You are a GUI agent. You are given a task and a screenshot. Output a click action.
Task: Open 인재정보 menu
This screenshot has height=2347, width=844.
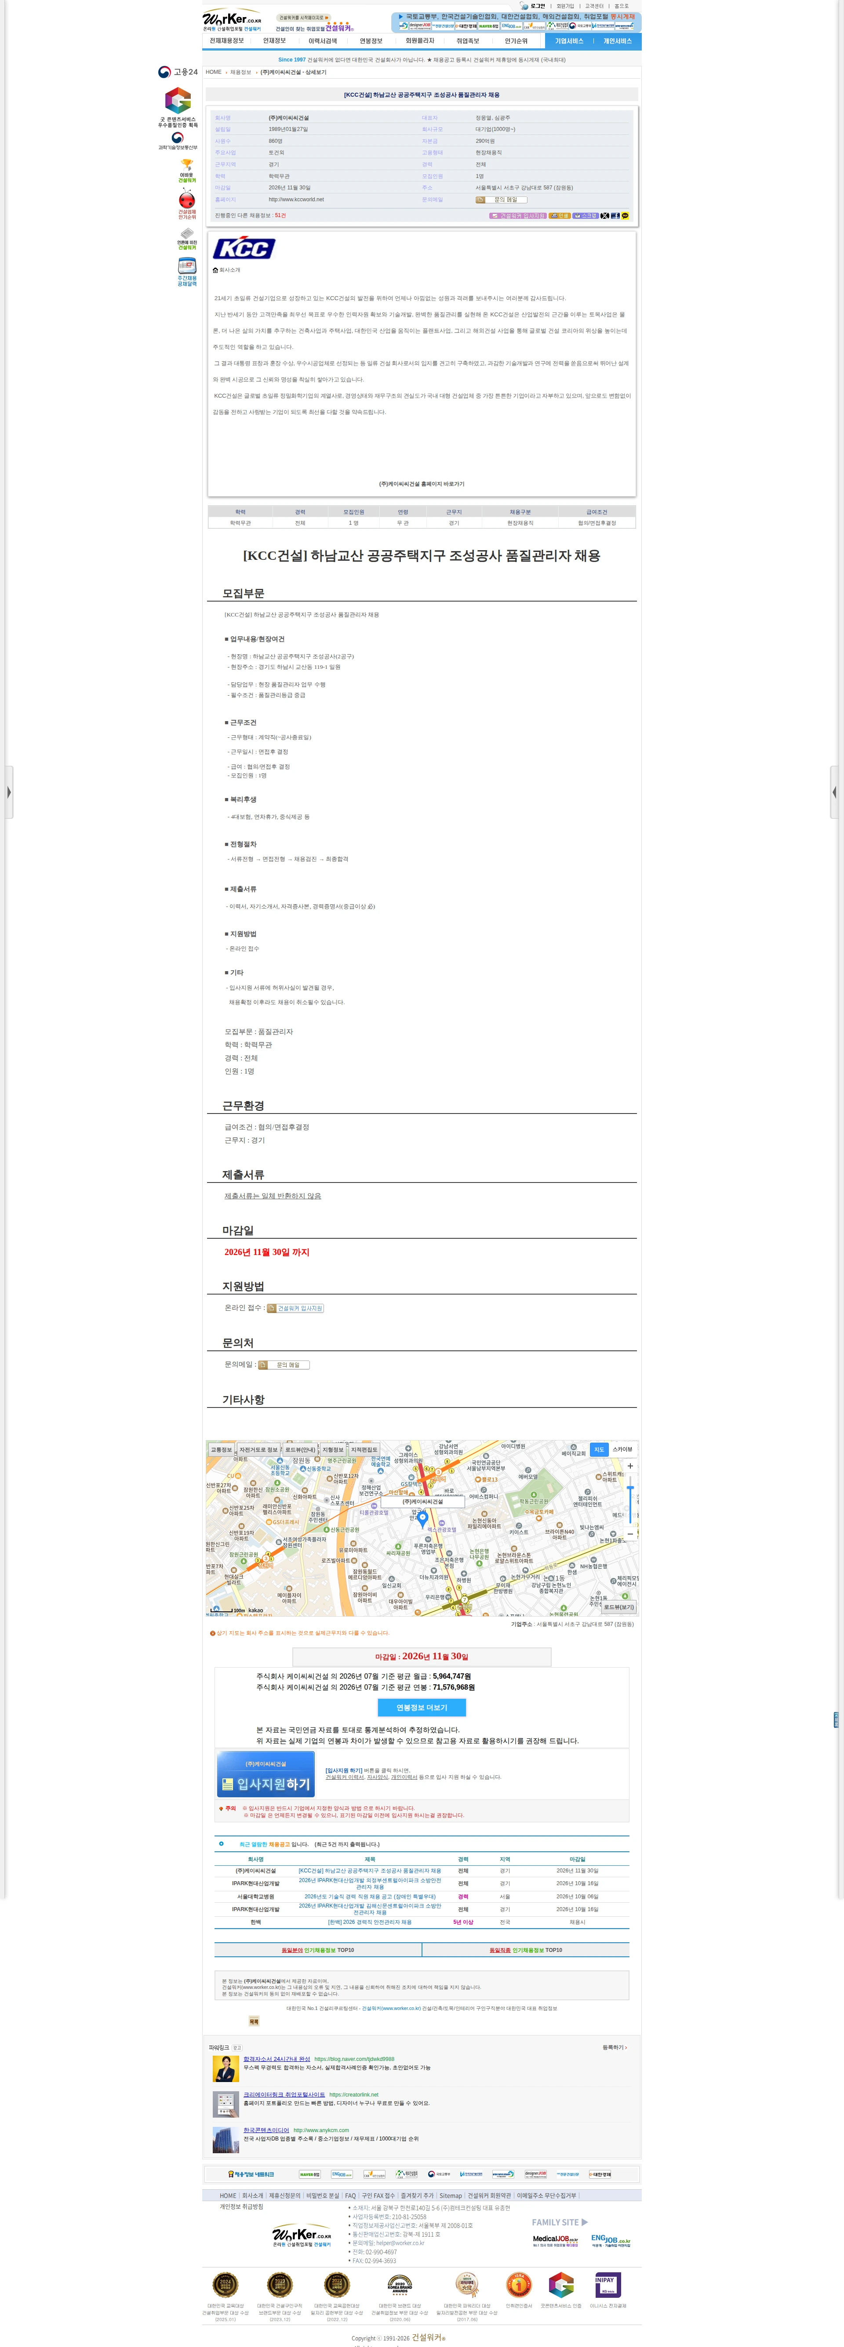point(274,41)
